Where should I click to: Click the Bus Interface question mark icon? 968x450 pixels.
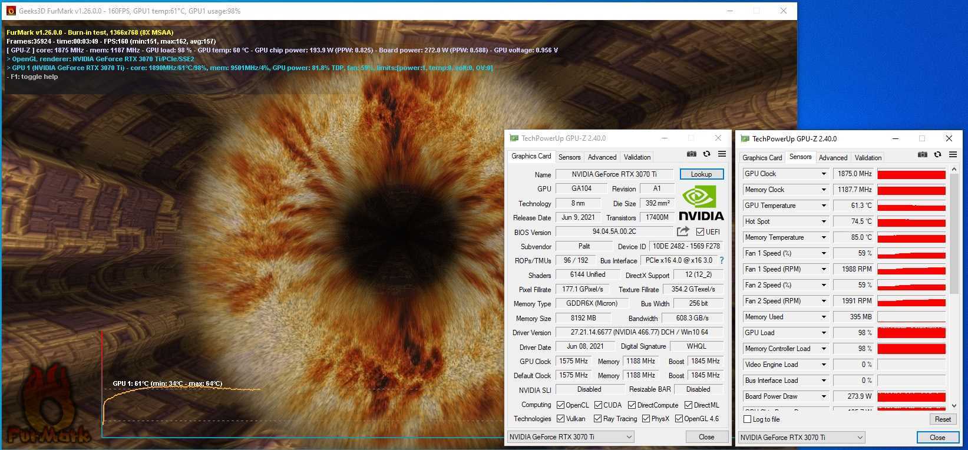pyautogui.click(x=721, y=260)
